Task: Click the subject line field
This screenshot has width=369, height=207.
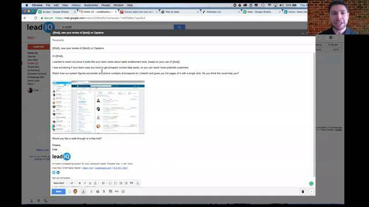Action: pos(183,48)
